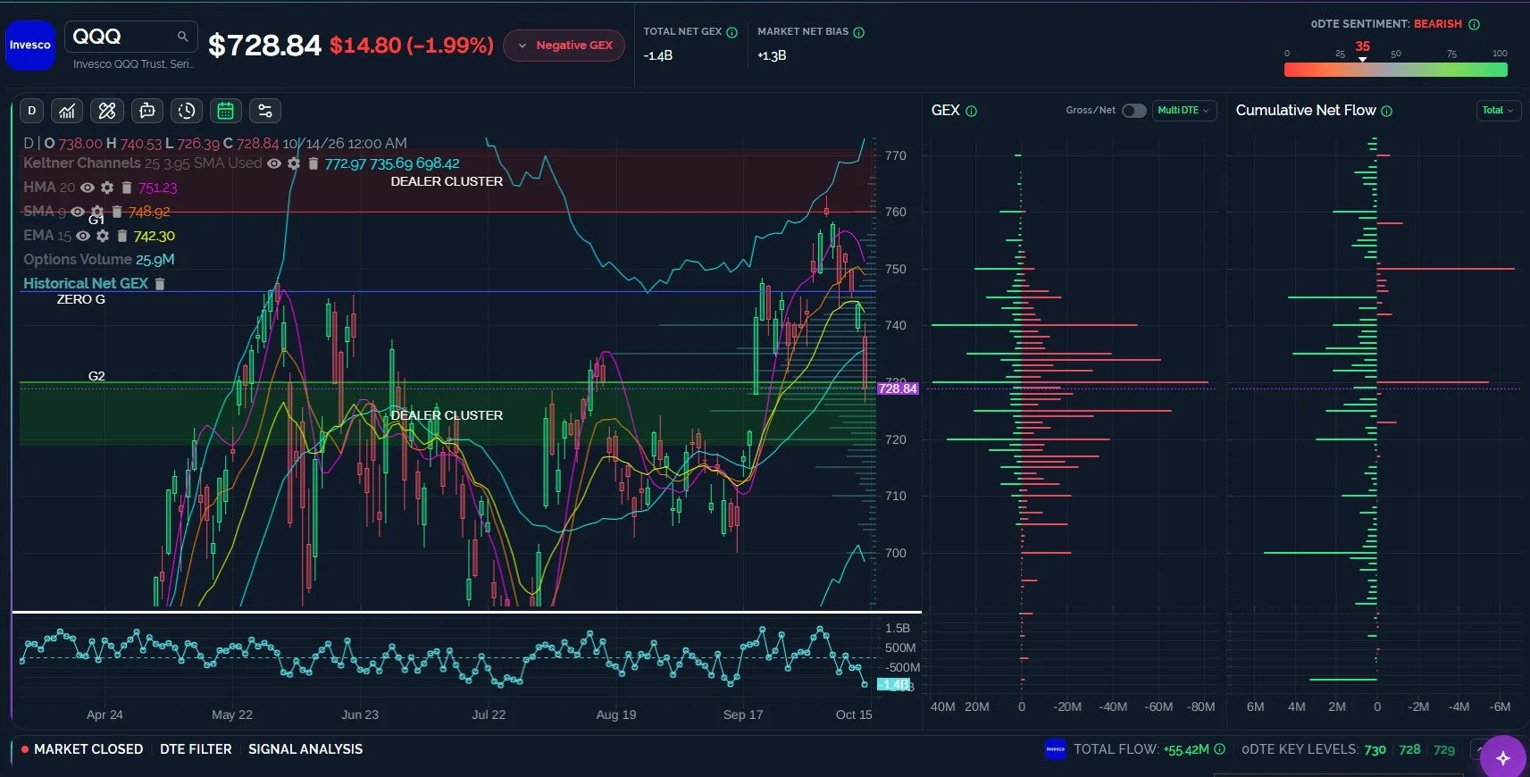The width and height of the screenshot is (1530, 777).
Task: Select the drawing tools icon
Action: 107,111
